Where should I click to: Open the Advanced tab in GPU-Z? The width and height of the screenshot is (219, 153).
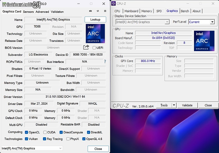(42, 12)
